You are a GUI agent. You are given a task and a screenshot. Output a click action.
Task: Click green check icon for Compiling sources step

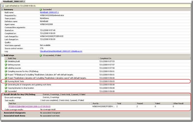[x=6, y=71]
